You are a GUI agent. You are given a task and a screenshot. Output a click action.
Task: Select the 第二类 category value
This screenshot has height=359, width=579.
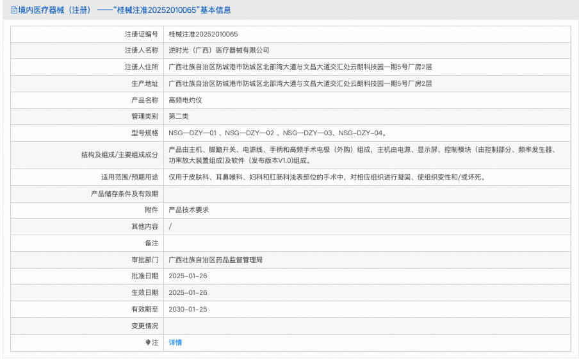click(179, 117)
